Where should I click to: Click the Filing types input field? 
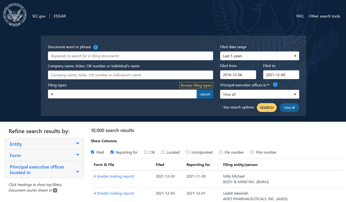(x=122, y=94)
